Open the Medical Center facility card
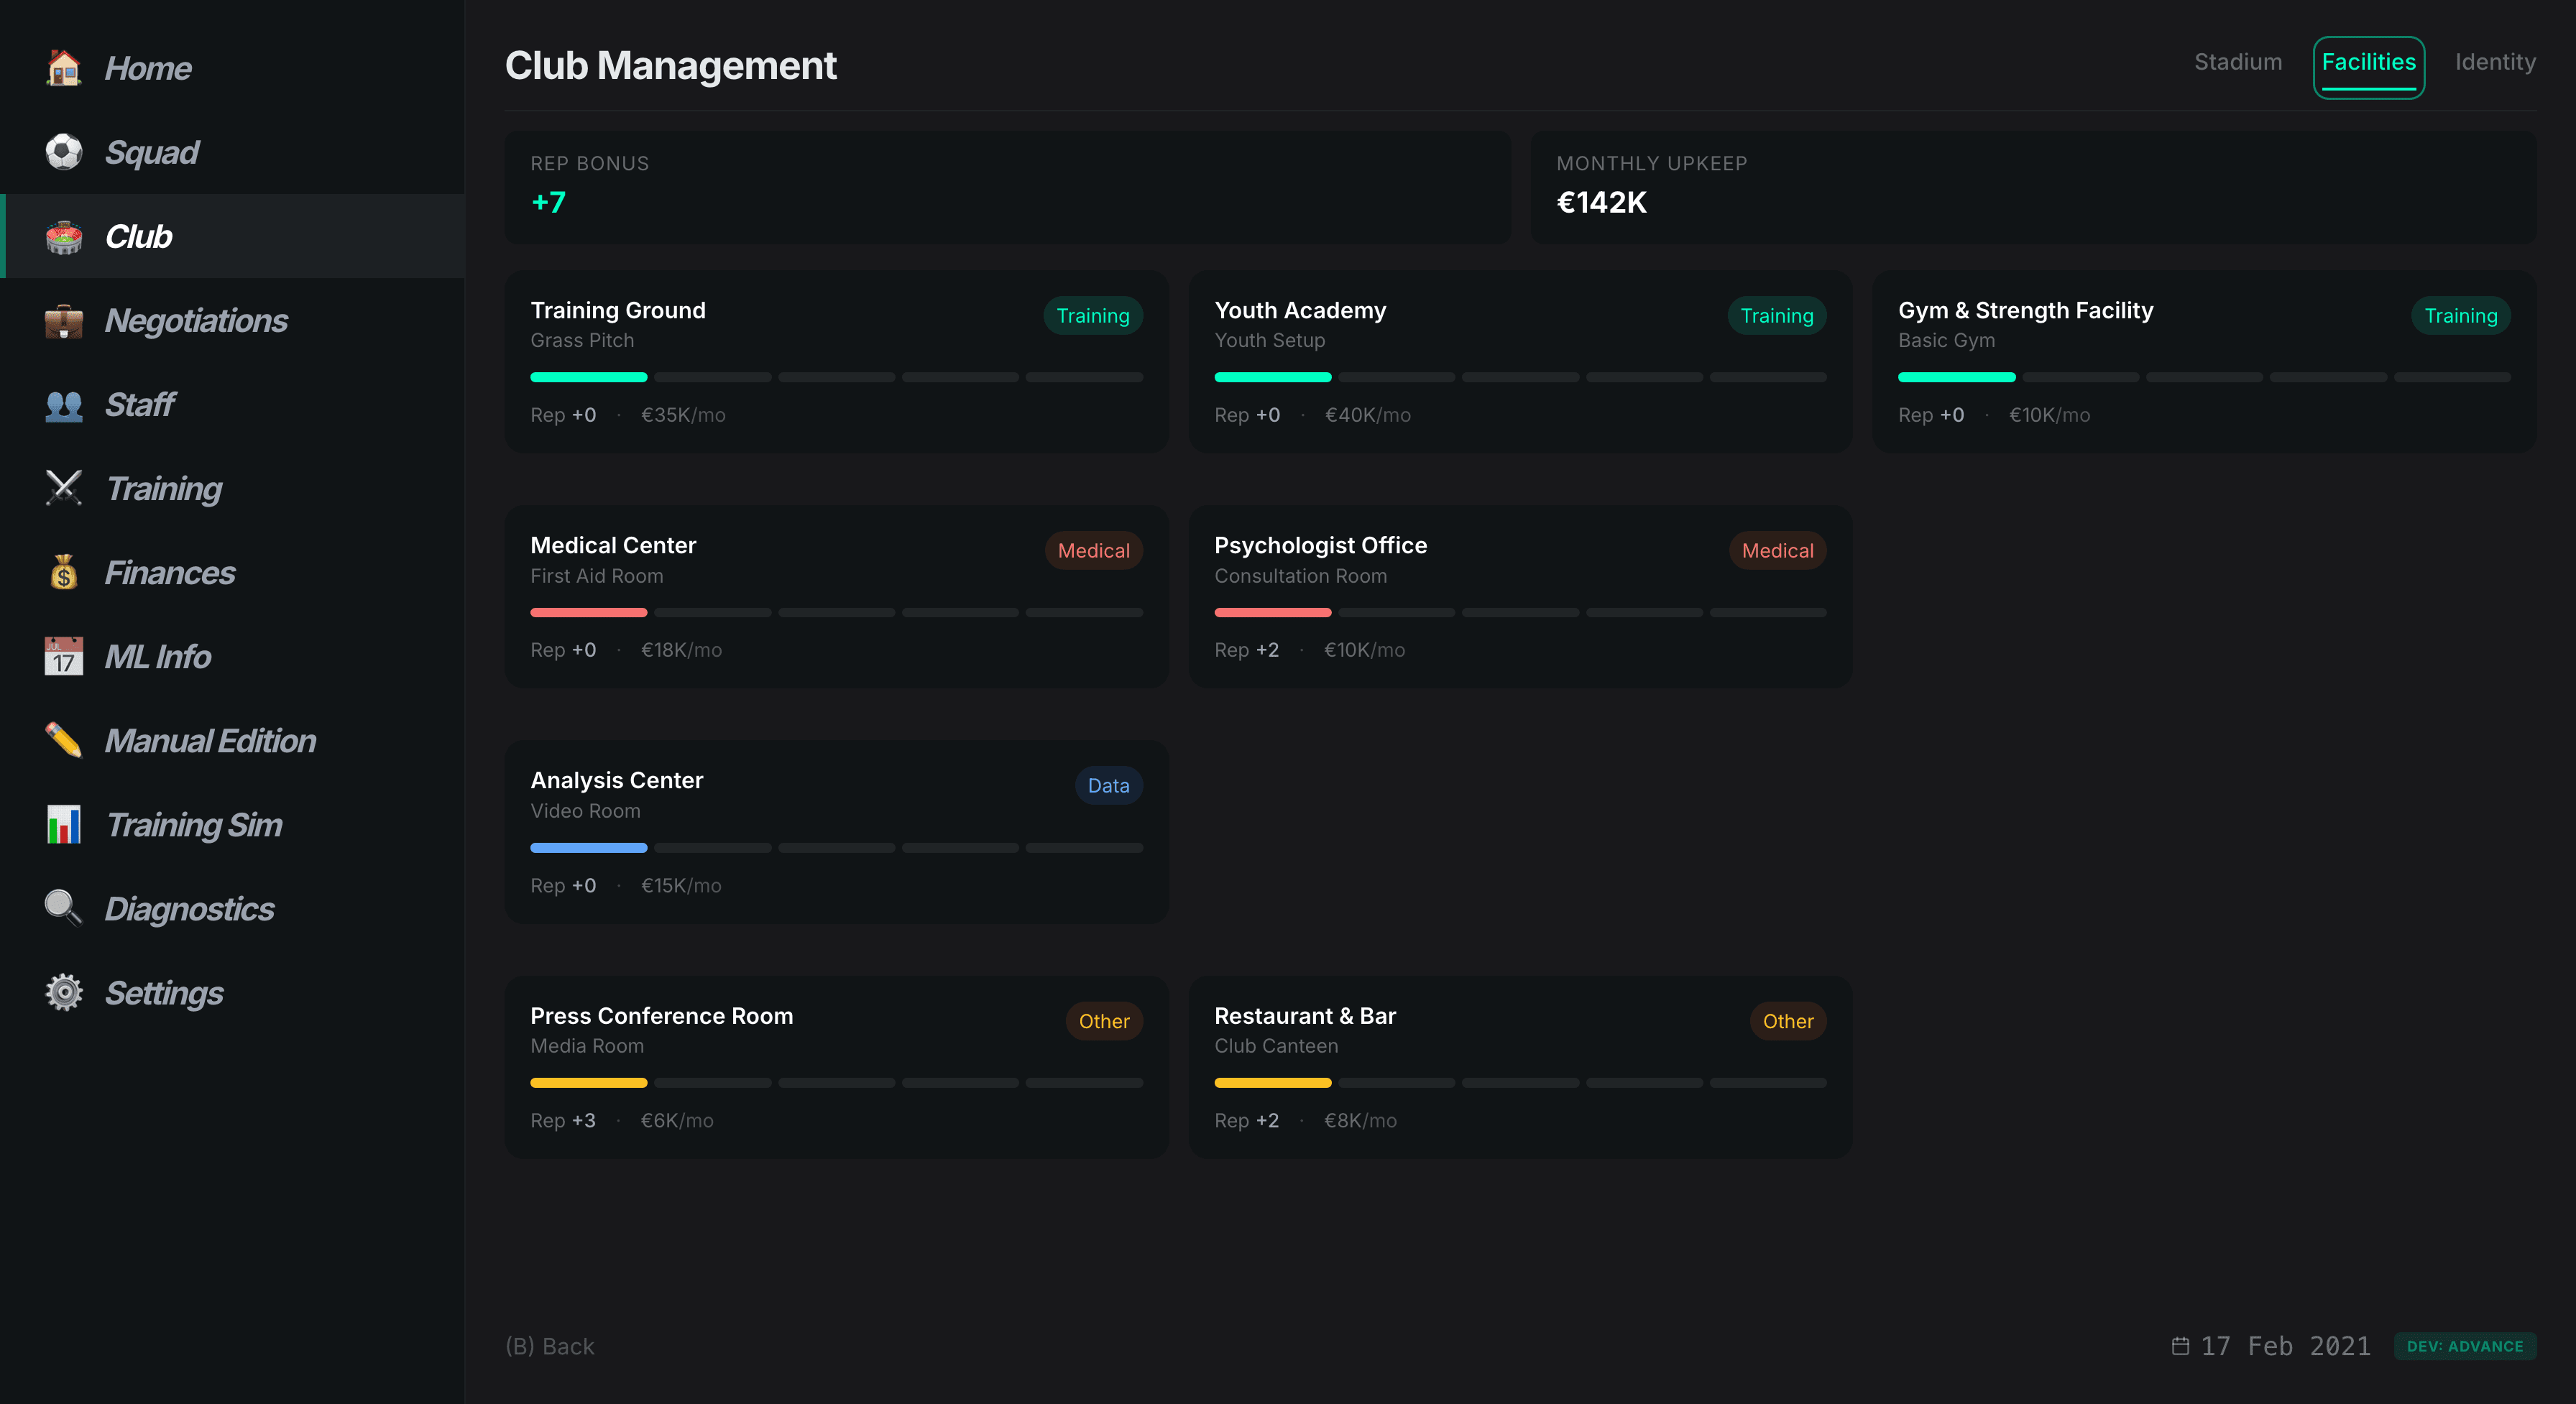 coord(836,596)
